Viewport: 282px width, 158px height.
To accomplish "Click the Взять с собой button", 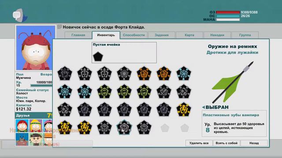I will (226, 143).
